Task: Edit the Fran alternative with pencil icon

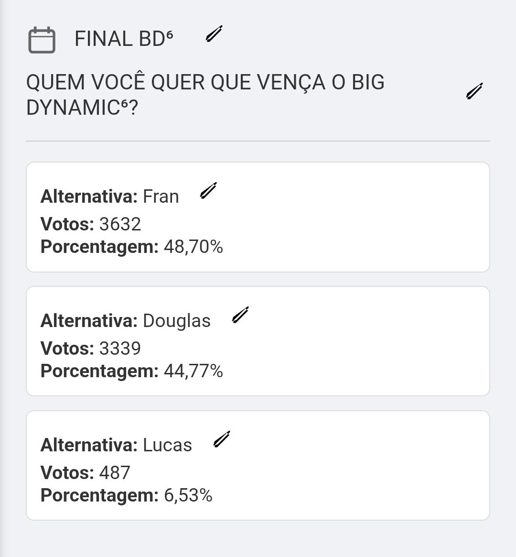Action: (x=208, y=191)
